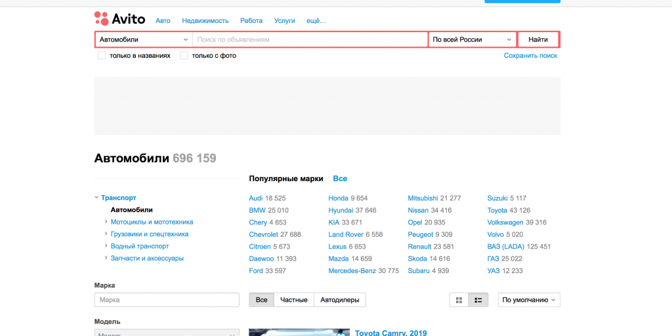Collapse the Транспорт category tree
The image size is (672, 336).
tap(96, 198)
